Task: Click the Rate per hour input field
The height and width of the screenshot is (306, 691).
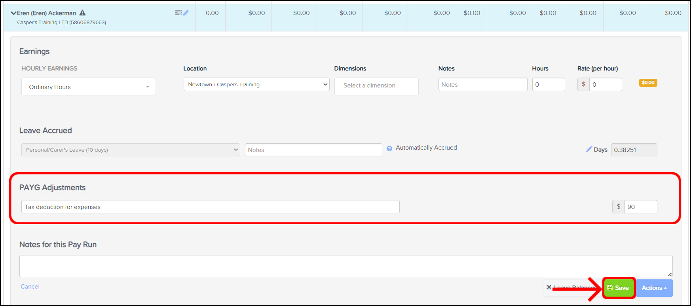Action: point(605,84)
